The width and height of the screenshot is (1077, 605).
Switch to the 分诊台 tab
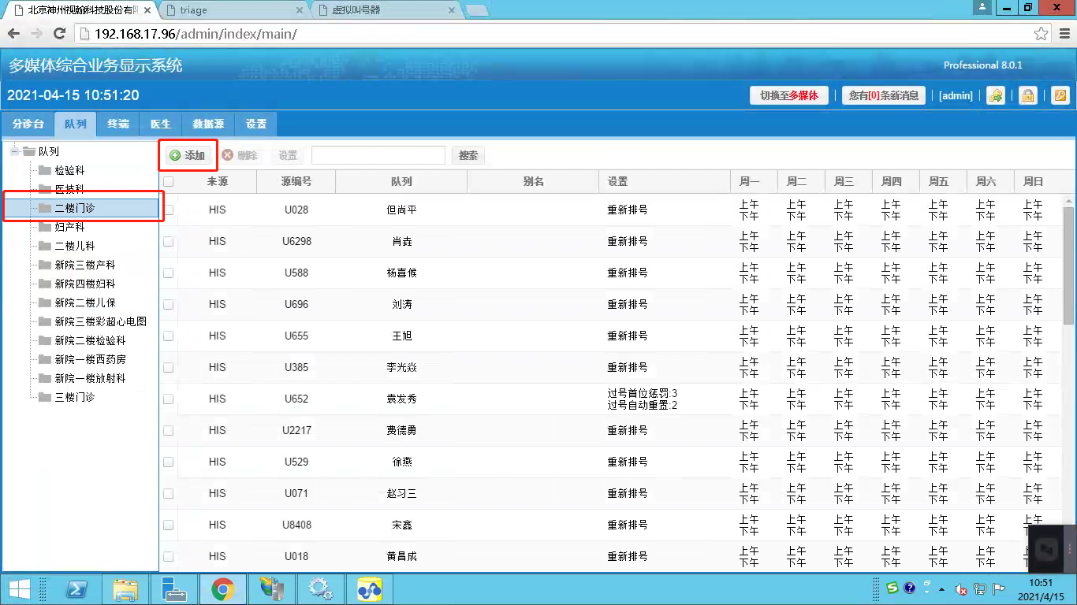click(28, 124)
